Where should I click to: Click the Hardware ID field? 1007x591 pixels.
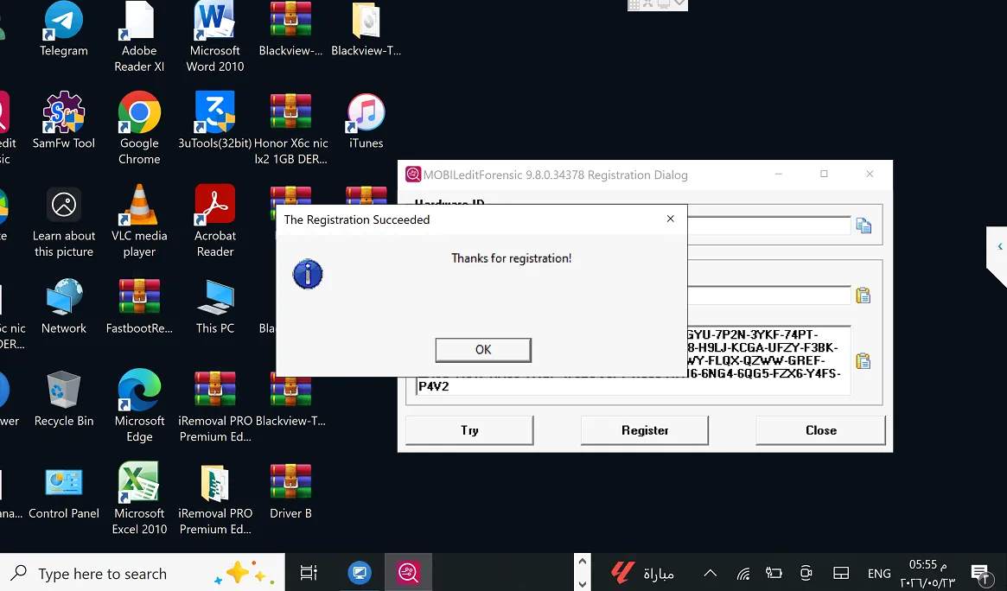click(x=768, y=226)
